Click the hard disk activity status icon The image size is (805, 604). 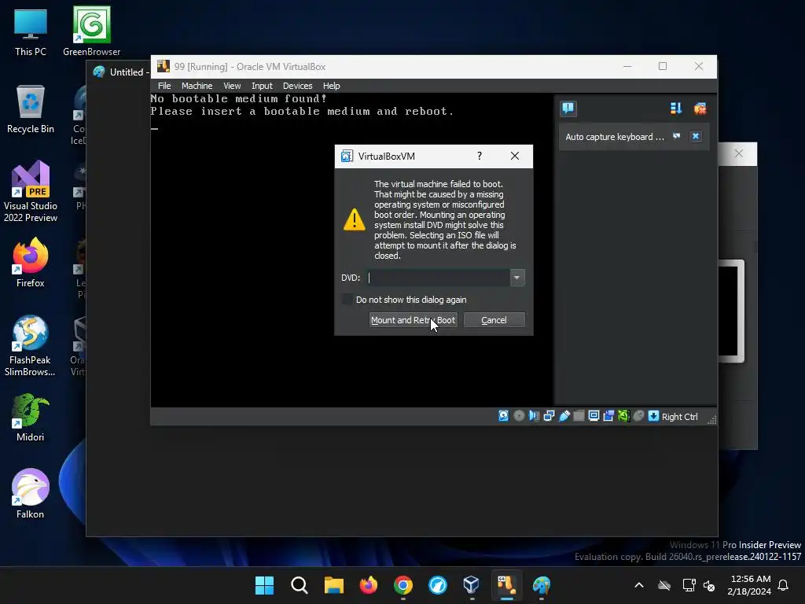504,416
